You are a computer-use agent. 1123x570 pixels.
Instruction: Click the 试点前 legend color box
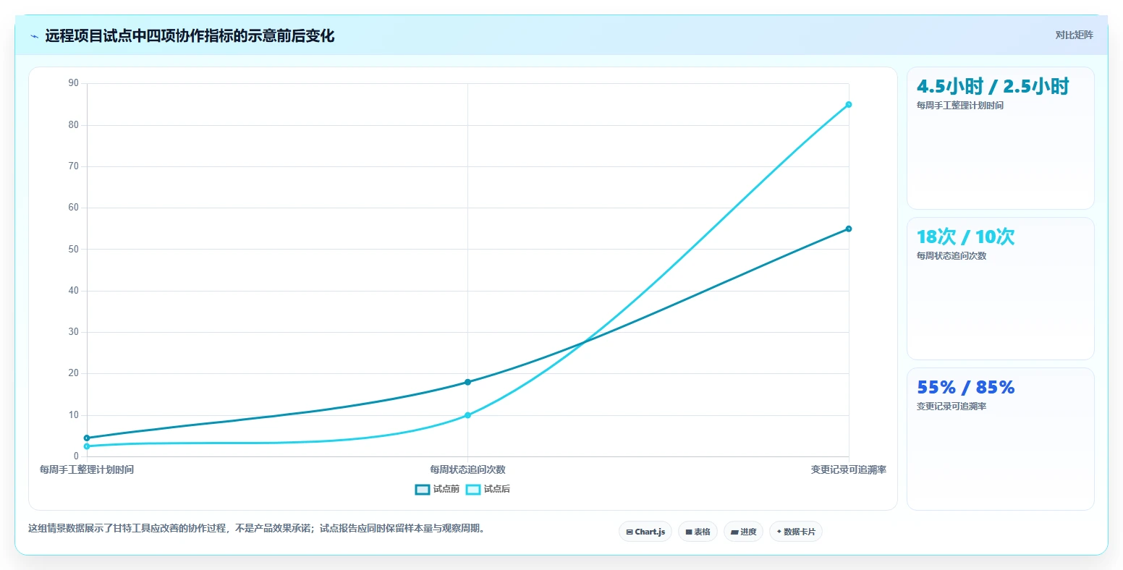click(423, 490)
